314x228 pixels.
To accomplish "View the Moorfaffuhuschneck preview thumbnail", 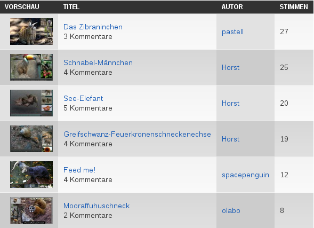I will [x=31, y=210].
